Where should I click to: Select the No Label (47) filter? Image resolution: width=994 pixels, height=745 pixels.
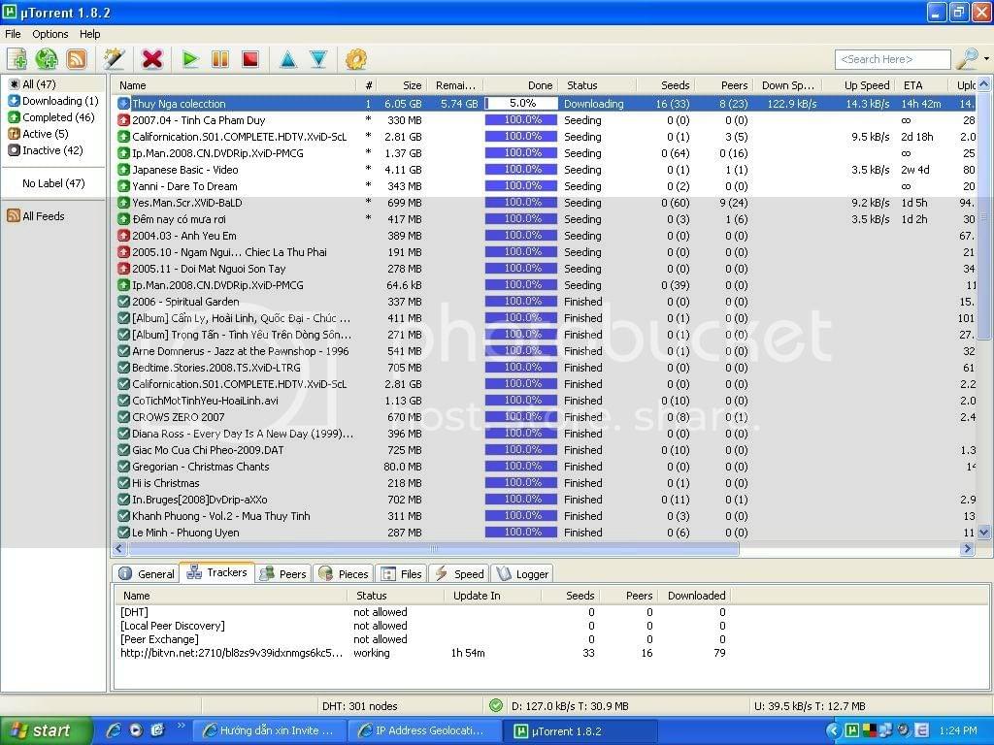53,183
